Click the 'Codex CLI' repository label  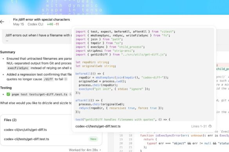(x=36, y=24)
